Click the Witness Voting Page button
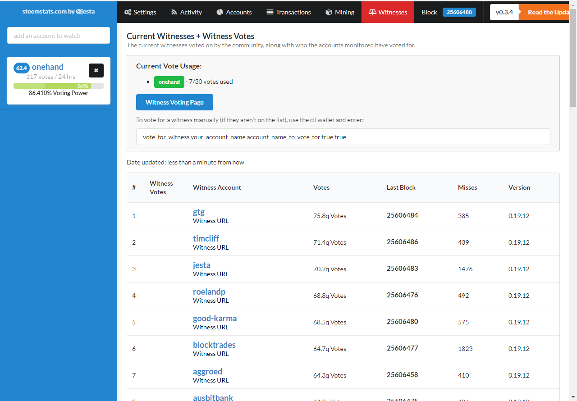This screenshot has width=577, height=401. [x=174, y=102]
